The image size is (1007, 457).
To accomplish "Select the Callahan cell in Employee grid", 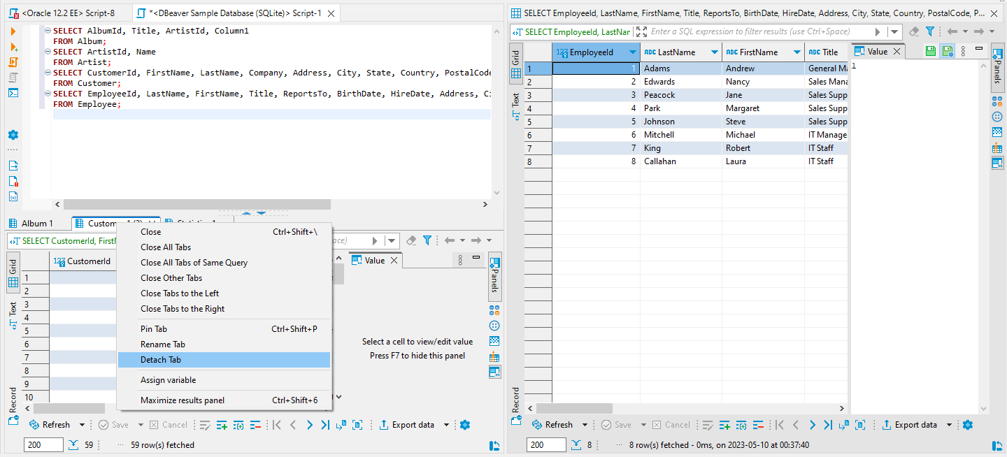I will tap(681, 161).
